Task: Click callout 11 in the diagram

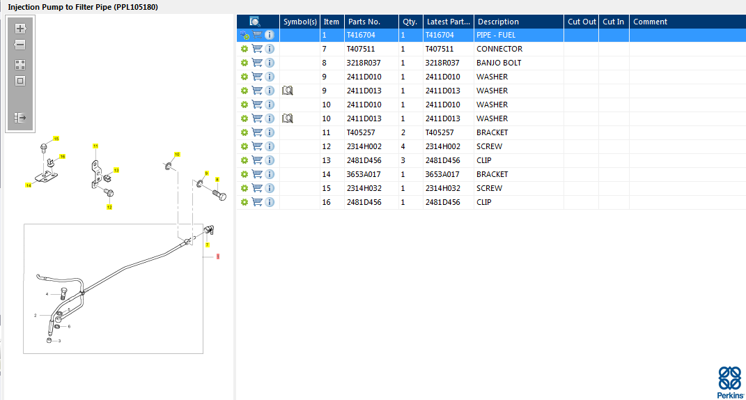Action: coord(96,146)
